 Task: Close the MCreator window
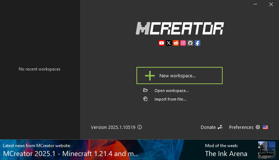point(271,4)
